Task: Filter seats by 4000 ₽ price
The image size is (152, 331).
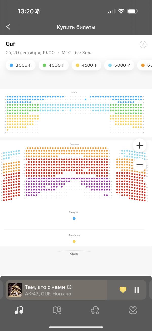Action: coord(53,65)
